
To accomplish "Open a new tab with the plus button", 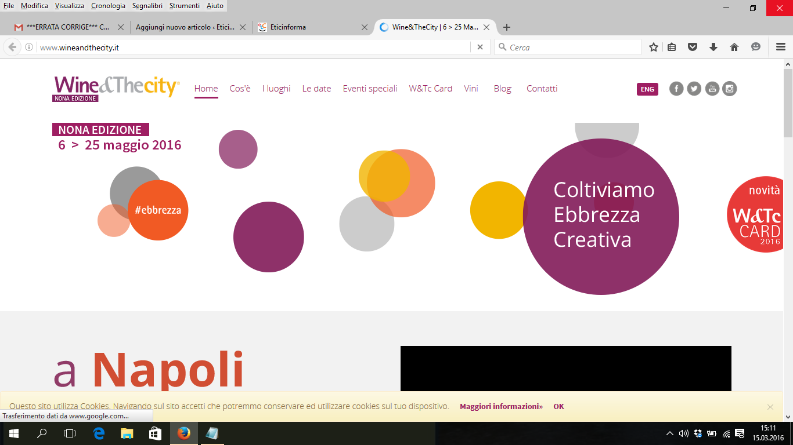I will pyautogui.click(x=507, y=27).
